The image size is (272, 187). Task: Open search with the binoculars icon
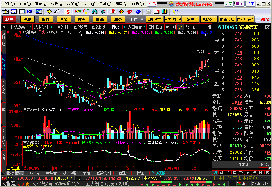(95, 12)
